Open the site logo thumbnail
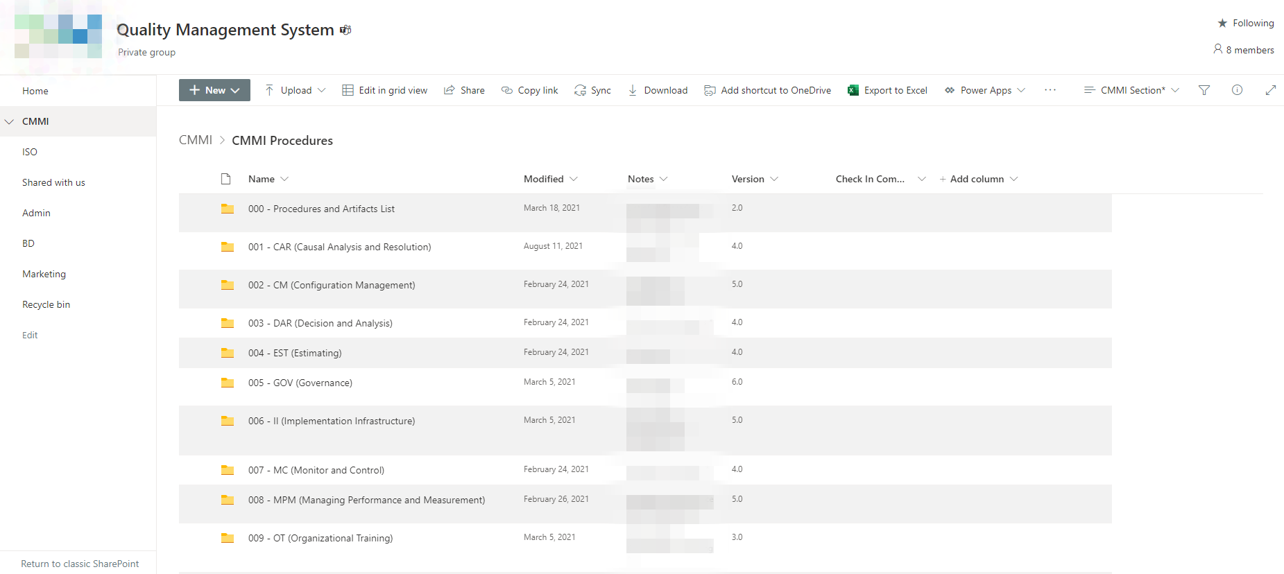The image size is (1284, 574). [x=58, y=36]
